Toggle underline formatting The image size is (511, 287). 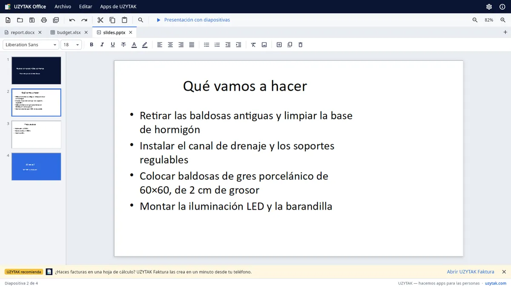pyautogui.click(x=113, y=45)
